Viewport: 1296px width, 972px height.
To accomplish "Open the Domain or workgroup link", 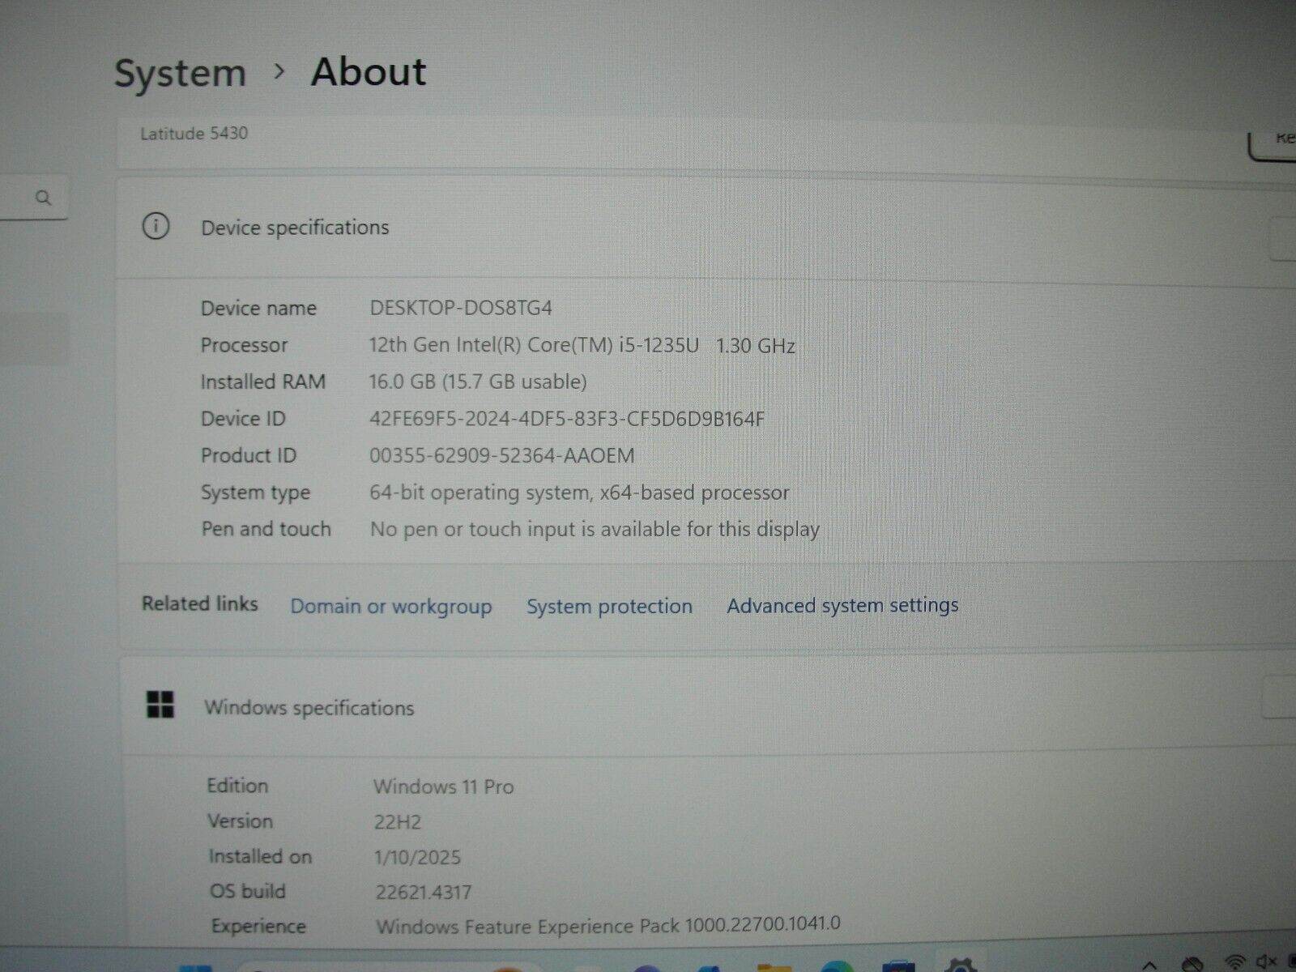I will (391, 606).
